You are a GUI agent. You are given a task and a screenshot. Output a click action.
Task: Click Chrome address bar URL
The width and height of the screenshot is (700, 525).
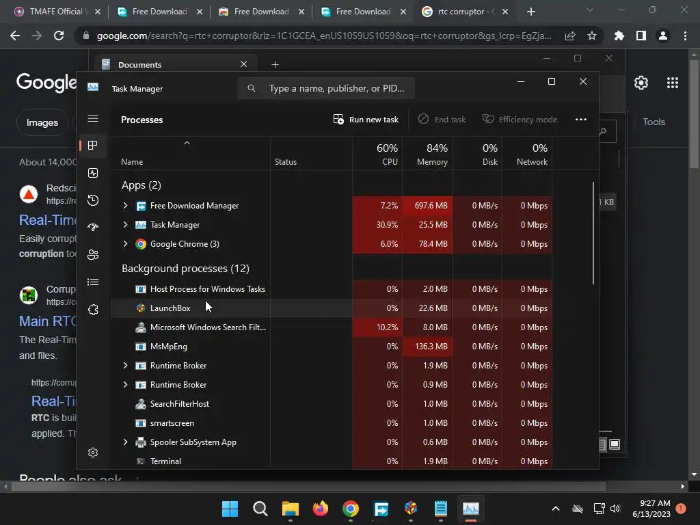324,36
